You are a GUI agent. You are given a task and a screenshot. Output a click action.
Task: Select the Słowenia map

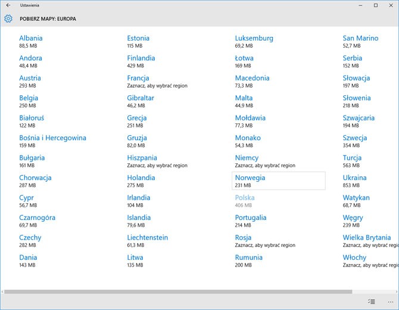357,101
